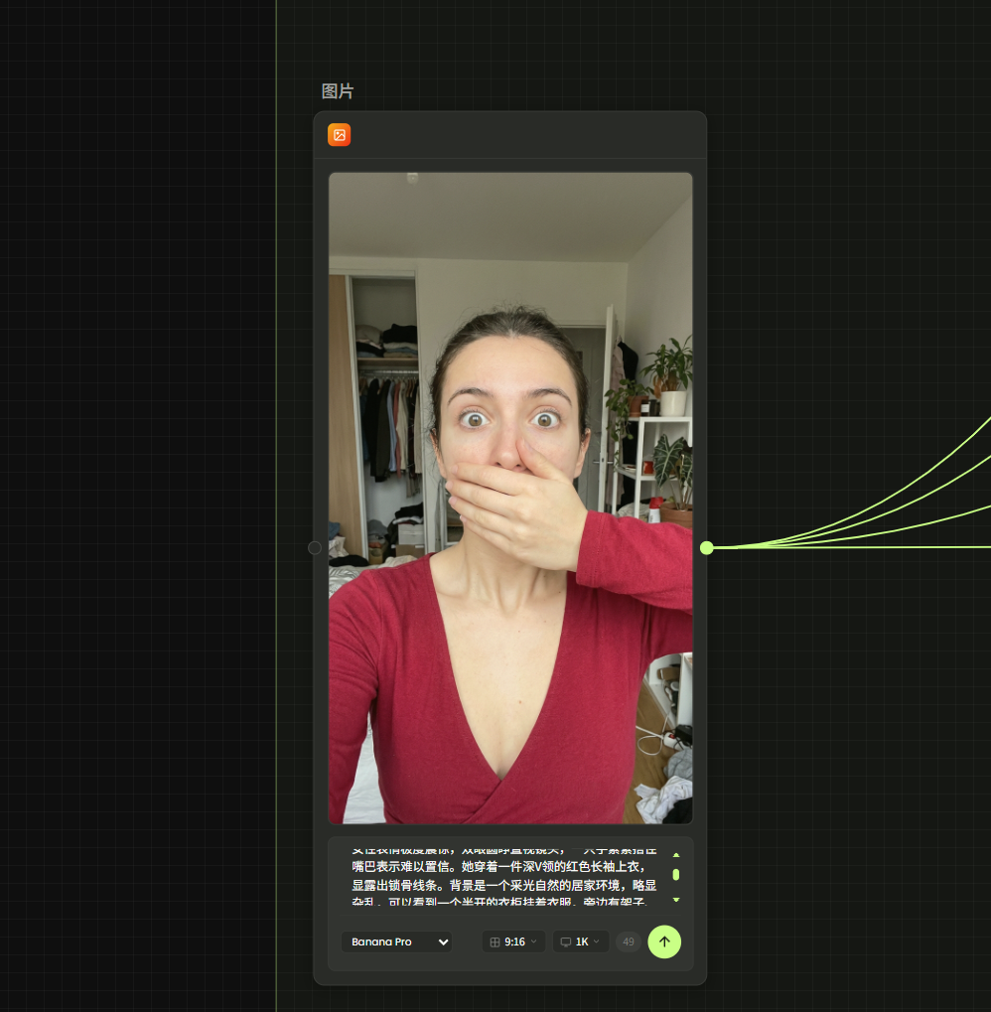Focus the Chinese prompt text box
The width and height of the screenshot is (991, 1012).
click(x=501, y=876)
